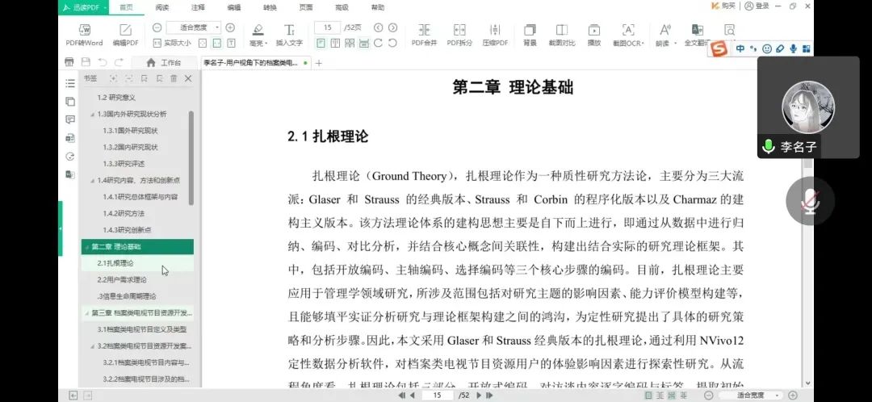Click the zoom in plus icon
The height and width of the screenshot is (402, 872).
pyautogui.click(x=230, y=27)
